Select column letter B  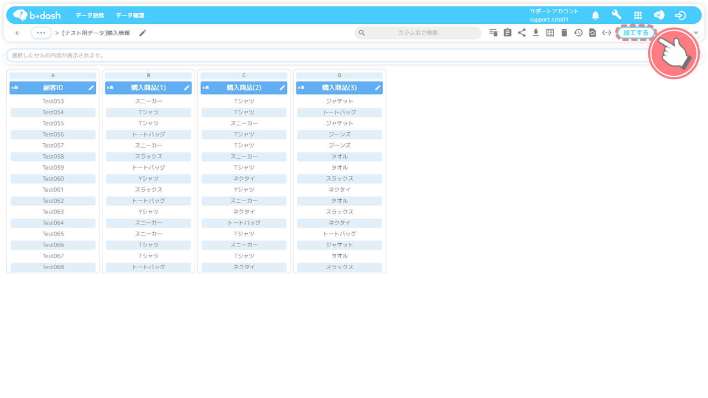pyautogui.click(x=148, y=75)
